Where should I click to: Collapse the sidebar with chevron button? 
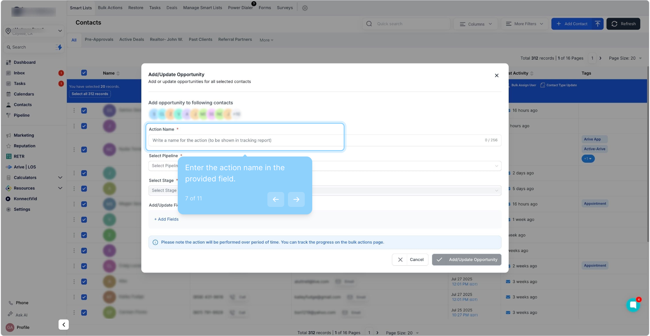64,324
